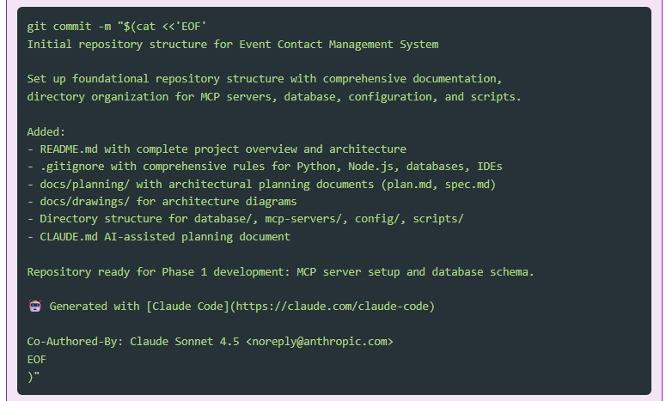Click the noreply@anthropic.com email address
666x401 pixels.
320,342
